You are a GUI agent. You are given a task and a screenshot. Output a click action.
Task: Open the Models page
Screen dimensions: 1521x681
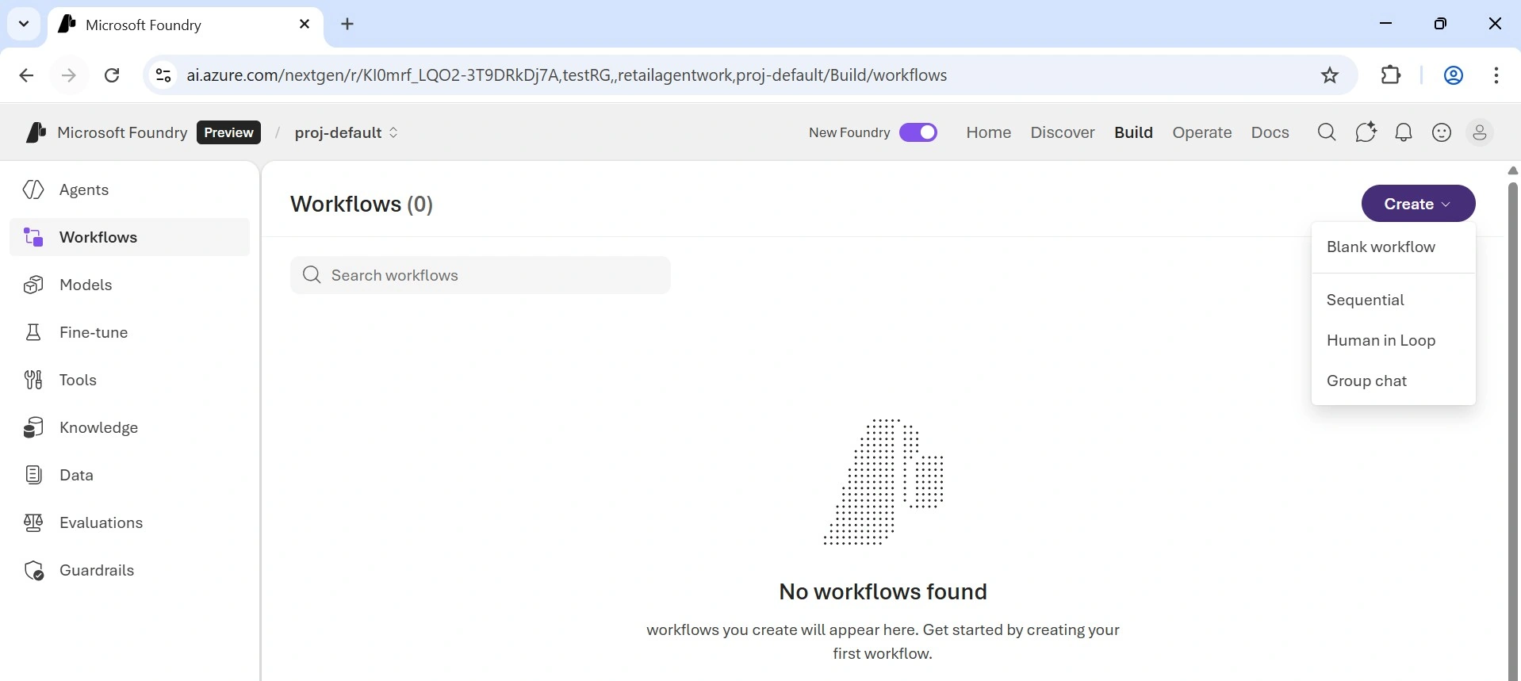(x=130, y=285)
